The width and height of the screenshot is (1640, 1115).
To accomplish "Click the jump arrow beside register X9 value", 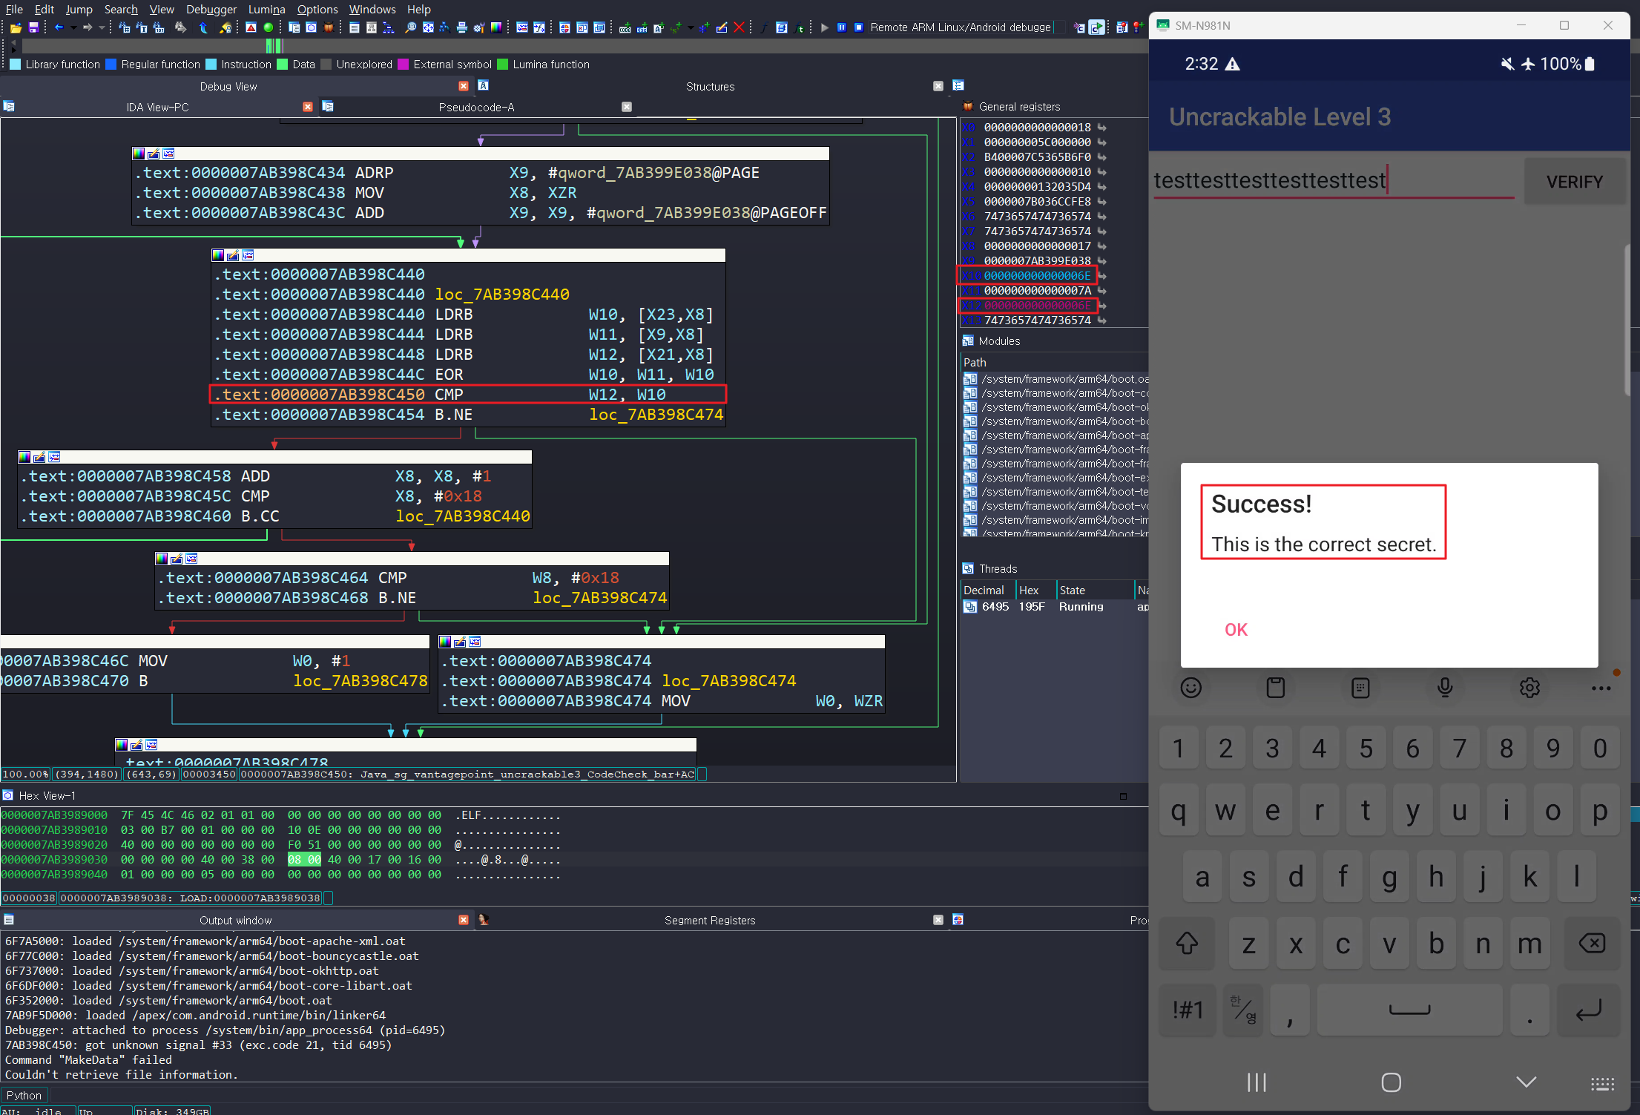I will click(1102, 260).
